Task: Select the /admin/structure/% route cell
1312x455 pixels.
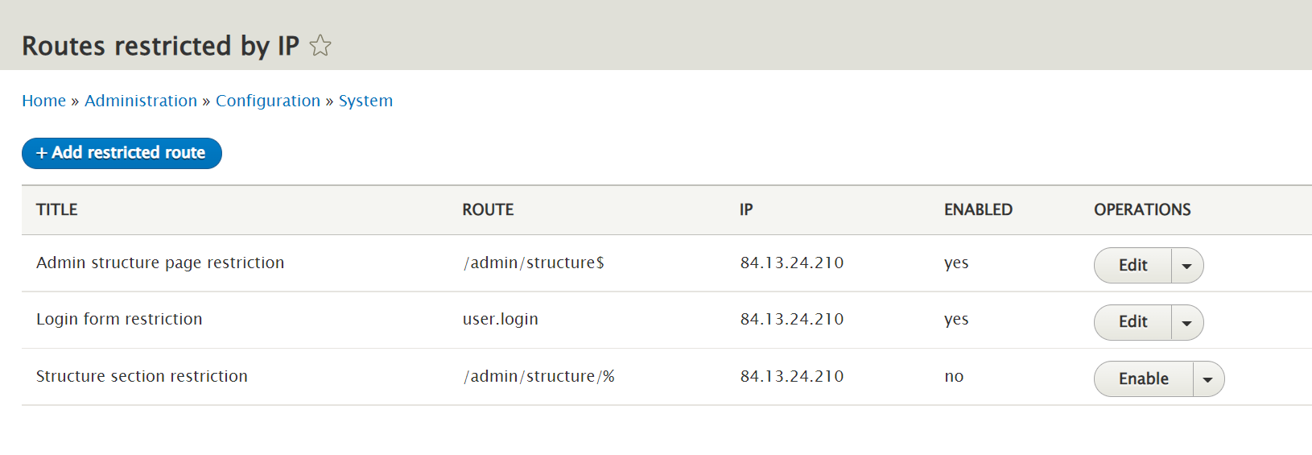Action: tap(538, 376)
